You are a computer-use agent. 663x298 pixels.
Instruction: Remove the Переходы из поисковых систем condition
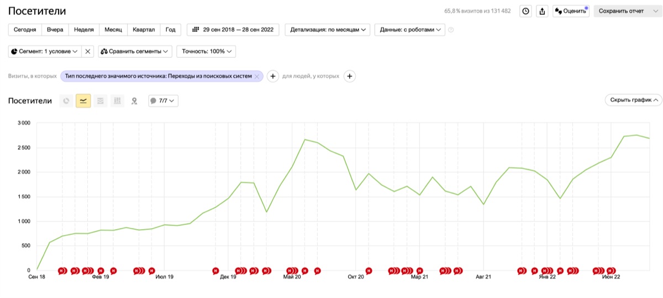[x=257, y=77]
